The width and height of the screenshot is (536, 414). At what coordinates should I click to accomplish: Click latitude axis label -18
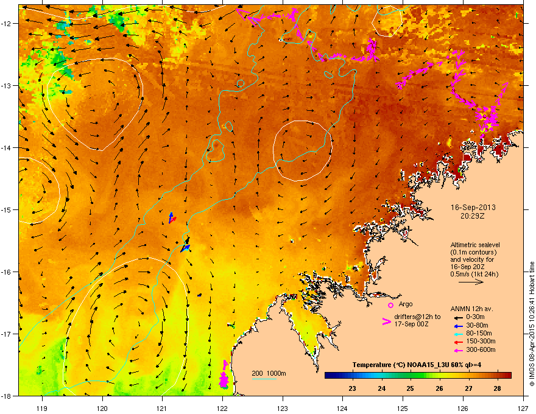[x=7, y=396]
